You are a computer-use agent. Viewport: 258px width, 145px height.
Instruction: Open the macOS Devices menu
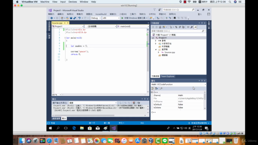(73, 2)
